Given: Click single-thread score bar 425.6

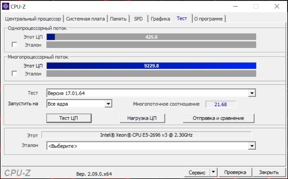Looking at the screenshot, I should pos(151,37).
